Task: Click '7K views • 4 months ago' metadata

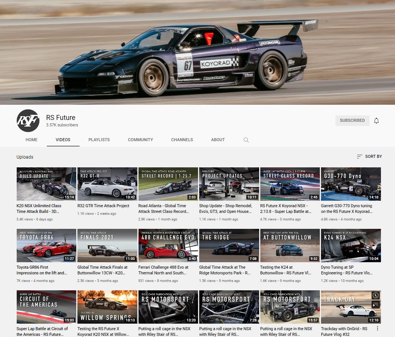Action: (35, 281)
